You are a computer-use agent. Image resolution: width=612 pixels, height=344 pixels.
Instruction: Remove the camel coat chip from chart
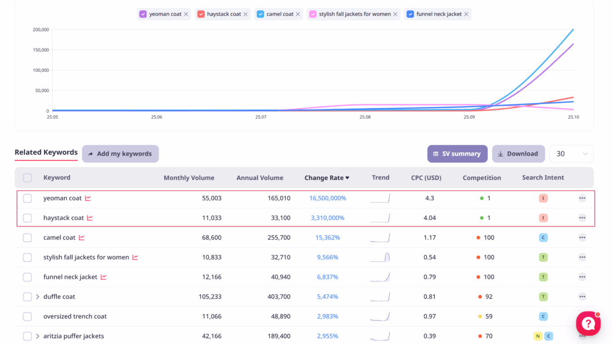[x=298, y=14]
